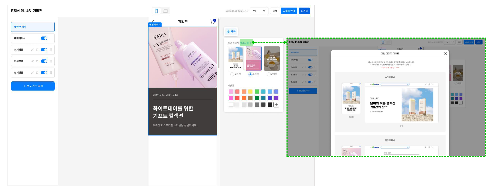Tap the back arrow in the 기획전 preview header
This screenshot has width=493, height=194.
(153, 21)
